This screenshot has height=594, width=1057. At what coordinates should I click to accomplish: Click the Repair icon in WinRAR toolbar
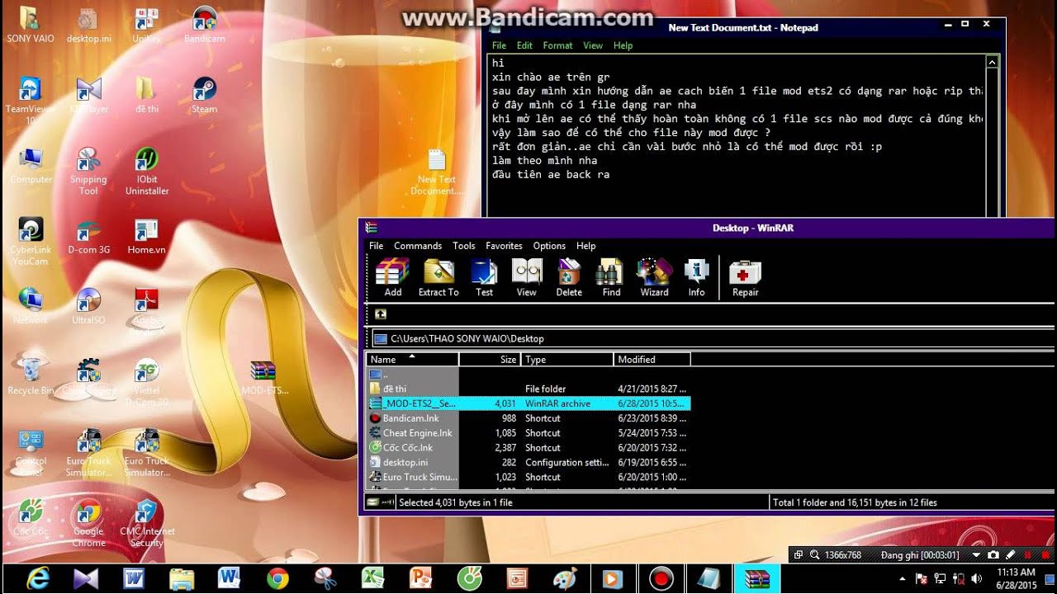pos(745,277)
